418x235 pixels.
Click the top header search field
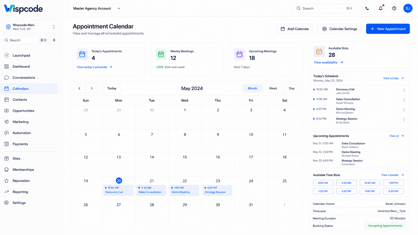(324, 8)
